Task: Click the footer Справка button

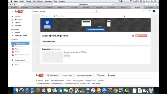Action: [x=111, y=75]
